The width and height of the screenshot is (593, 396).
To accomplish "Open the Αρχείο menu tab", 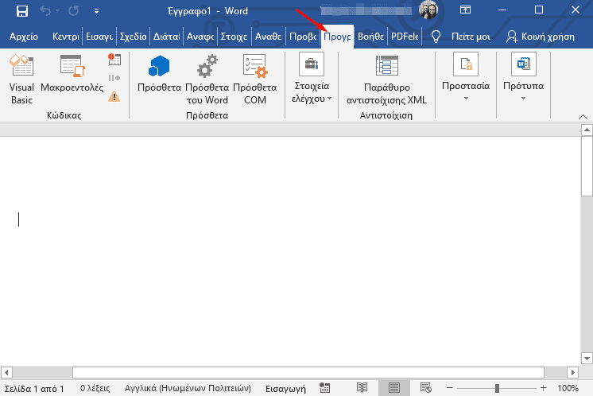I will coord(24,37).
